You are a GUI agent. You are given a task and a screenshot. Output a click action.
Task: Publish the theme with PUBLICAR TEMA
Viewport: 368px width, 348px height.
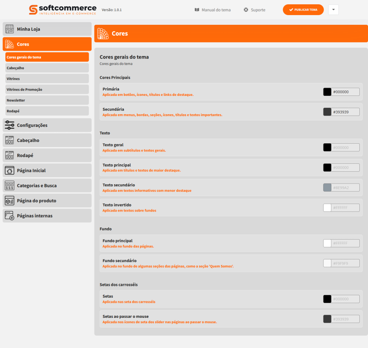click(x=303, y=10)
